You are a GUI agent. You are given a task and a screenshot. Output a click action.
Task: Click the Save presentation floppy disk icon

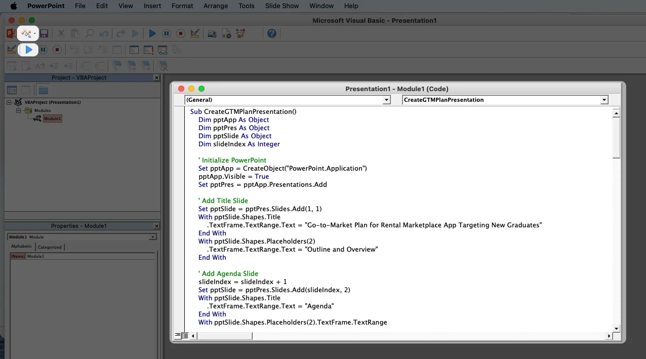[x=45, y=34]
